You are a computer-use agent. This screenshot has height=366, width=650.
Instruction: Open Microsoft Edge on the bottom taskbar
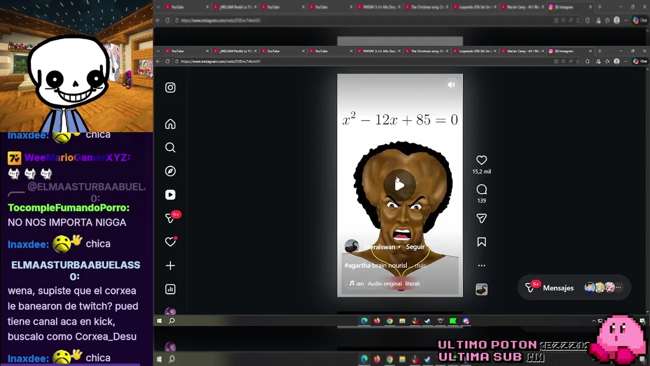tap(364, 359)
